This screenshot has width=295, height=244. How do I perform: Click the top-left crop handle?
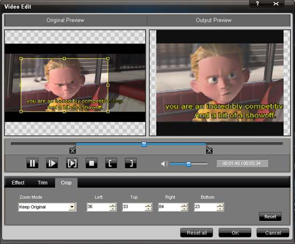click(21, 58)
